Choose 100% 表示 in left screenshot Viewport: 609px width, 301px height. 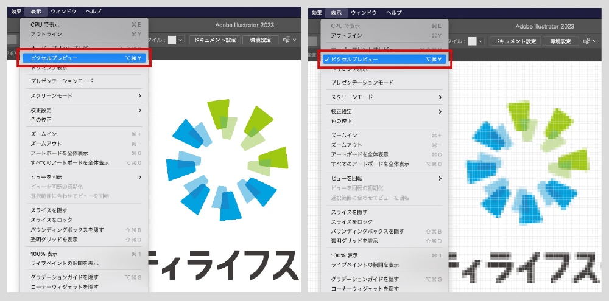[84, 254]
